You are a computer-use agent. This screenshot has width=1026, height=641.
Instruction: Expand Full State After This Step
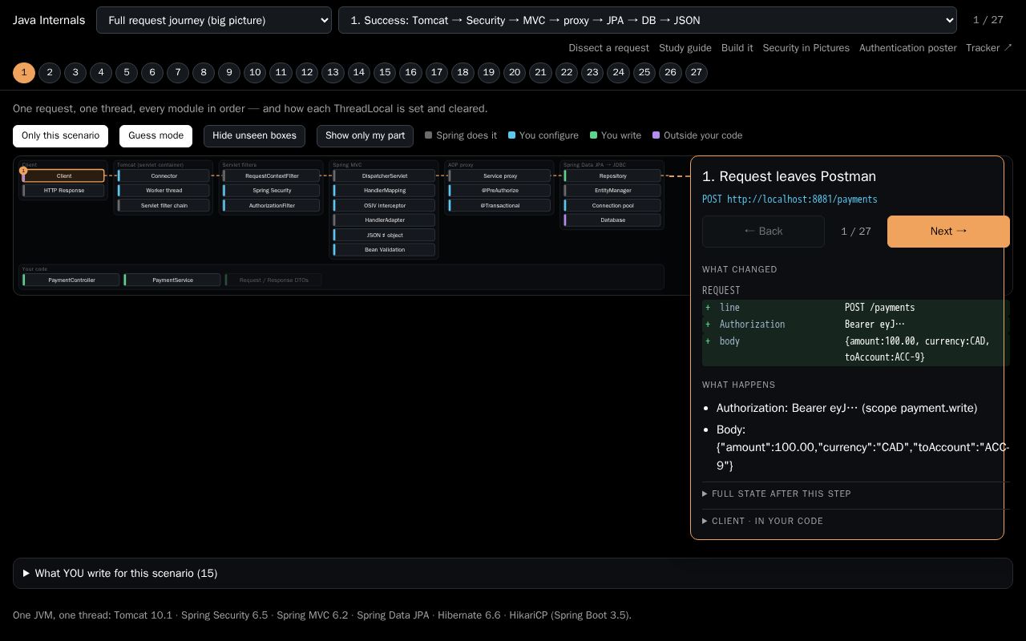tap(856, 494)
